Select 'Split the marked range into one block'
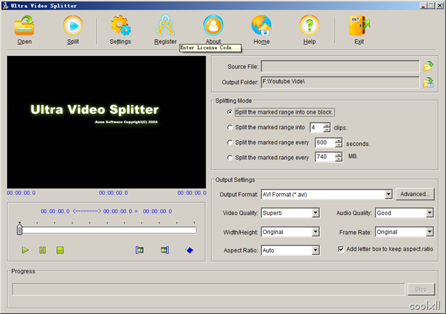The width and height of the screenshot is (446, 314). (230, 112)
